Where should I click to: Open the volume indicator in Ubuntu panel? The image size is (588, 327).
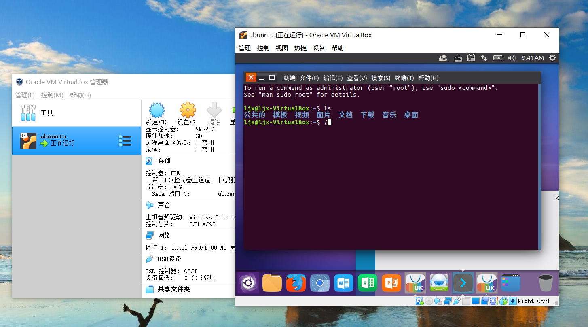tap(512, 58)
